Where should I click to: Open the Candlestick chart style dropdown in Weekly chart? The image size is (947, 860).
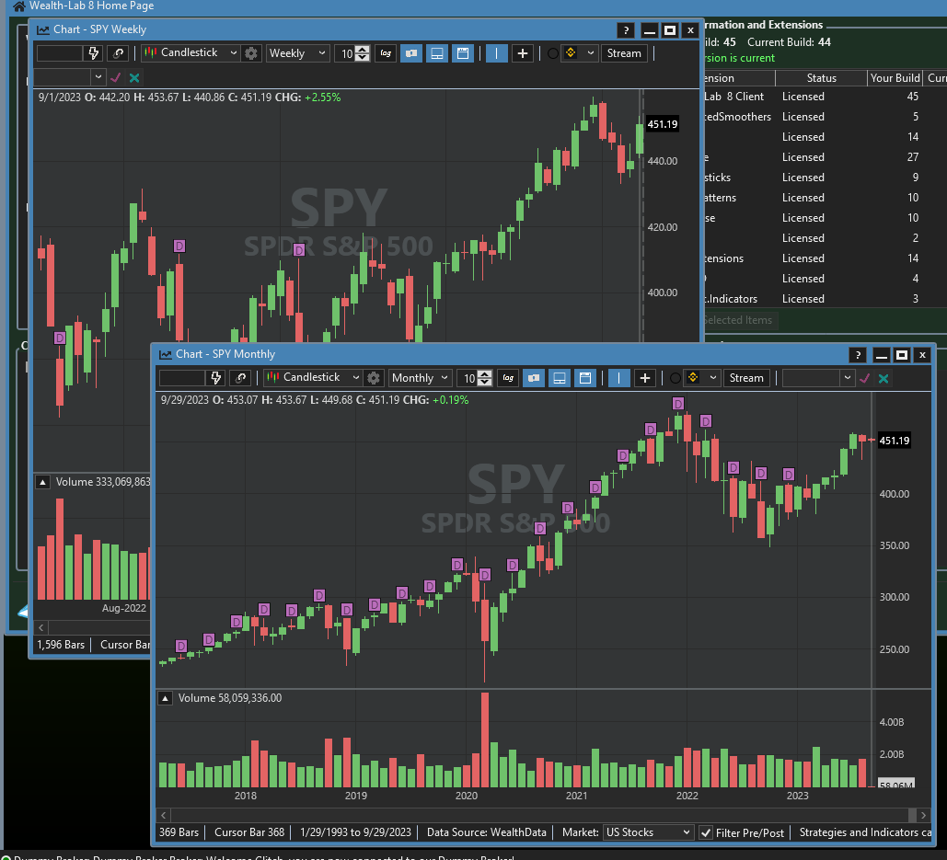(x=191, y=53)
